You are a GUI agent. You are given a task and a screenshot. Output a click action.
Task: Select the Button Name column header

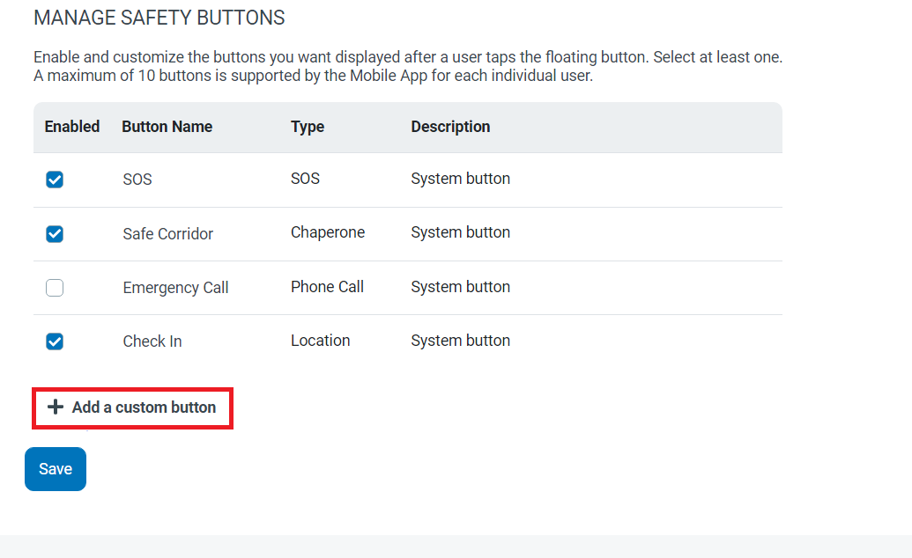coord(167,127)
